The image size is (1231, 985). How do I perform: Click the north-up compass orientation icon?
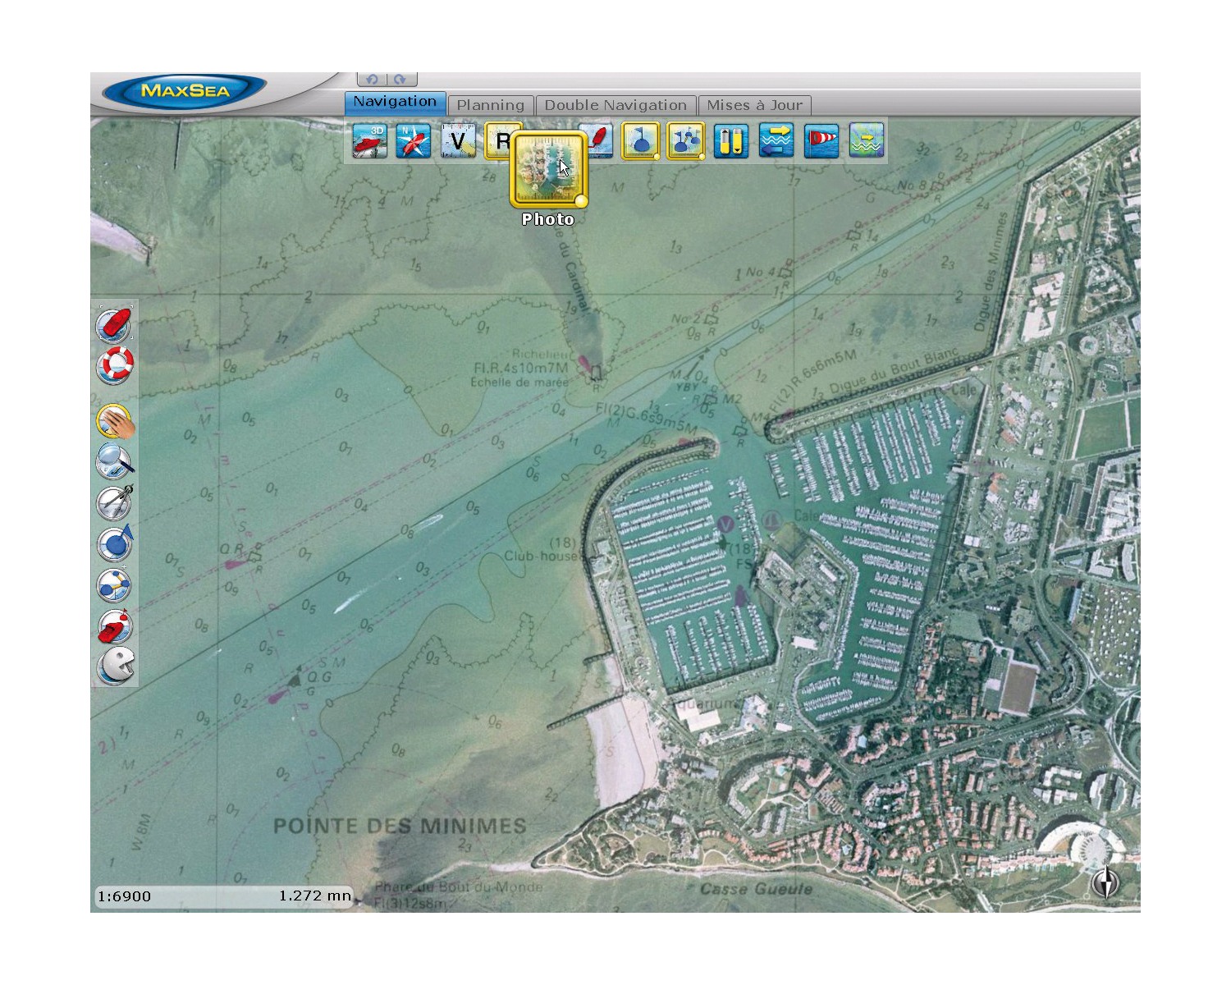pos(413,140)
